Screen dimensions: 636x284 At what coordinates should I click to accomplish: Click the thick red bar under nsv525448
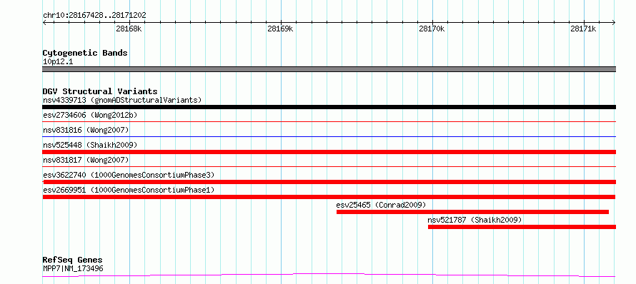pos(329,152)
